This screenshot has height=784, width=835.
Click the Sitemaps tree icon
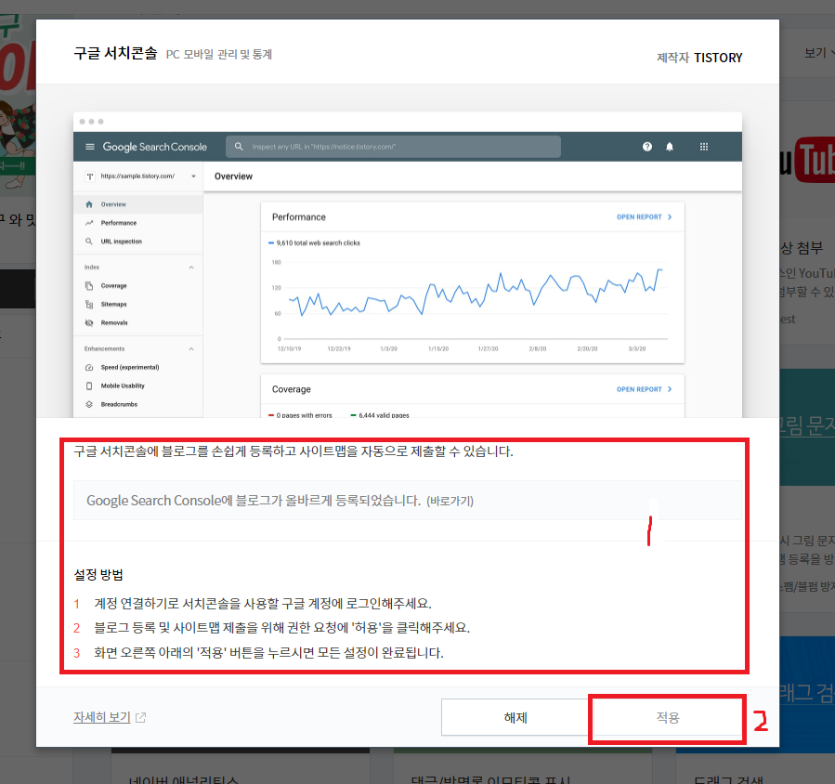89,305
